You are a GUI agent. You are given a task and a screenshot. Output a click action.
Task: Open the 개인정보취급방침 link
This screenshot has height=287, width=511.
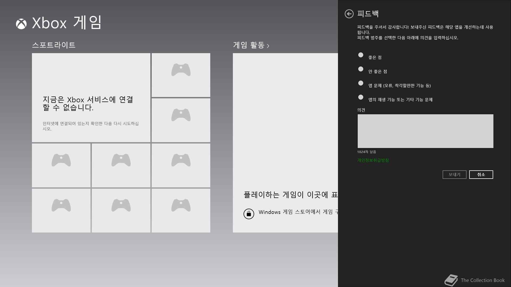pyautogui.click(x=373, y=160)
